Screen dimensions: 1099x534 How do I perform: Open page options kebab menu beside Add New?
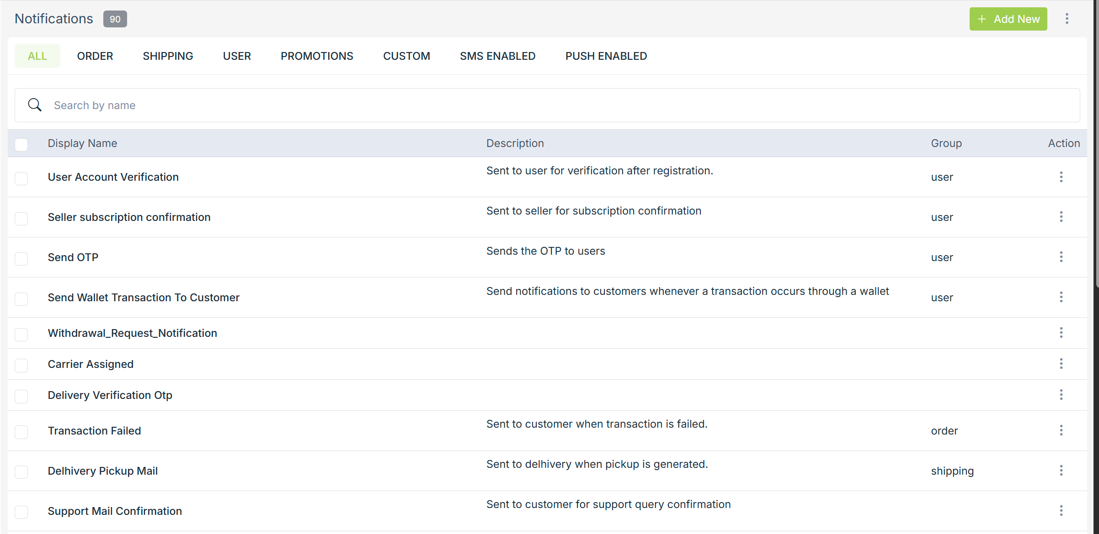click(x=1067, y=19)
